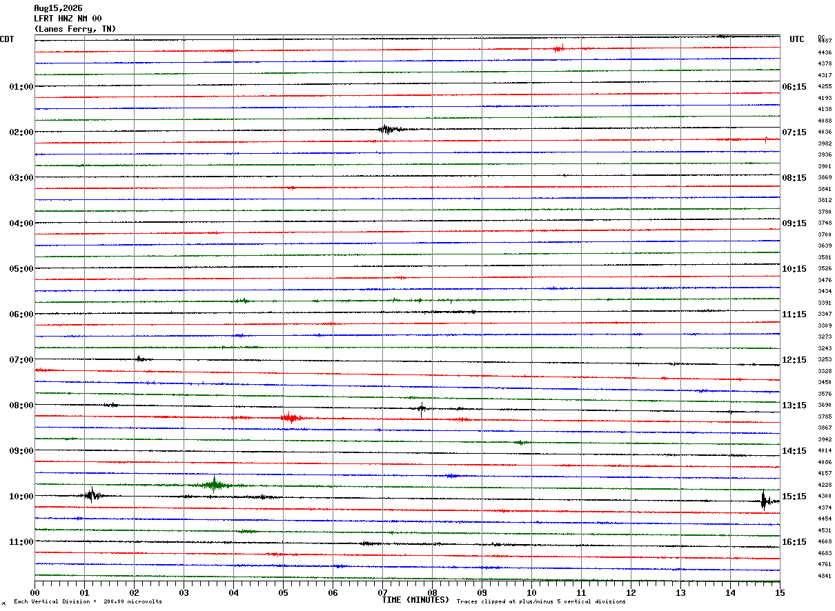Select the 07:00 CDT row label
The image size is (835, 611).
[21, 360]
